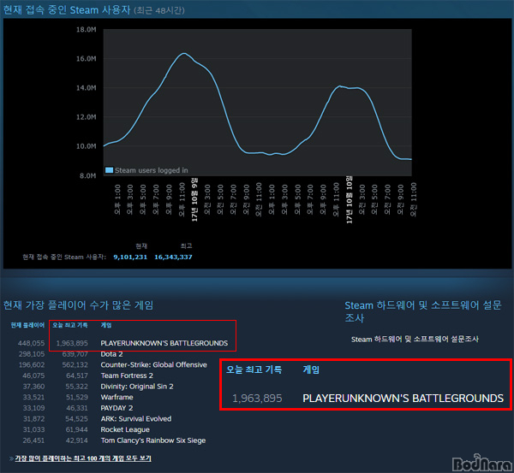Click the 17년 10월 10일 date axis marker

tap(350, 200)
